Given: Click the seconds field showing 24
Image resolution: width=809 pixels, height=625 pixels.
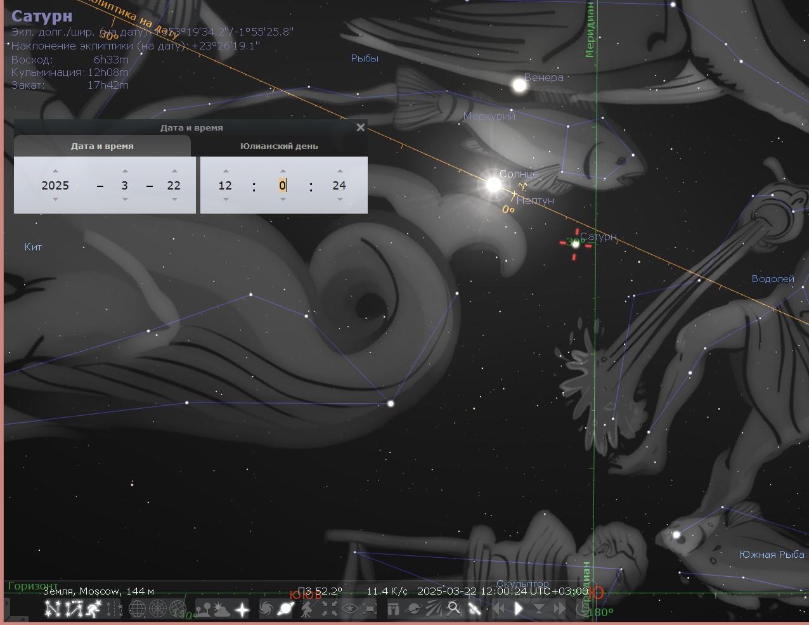Looking at the screenshot, I should click(x=339, y=185).
